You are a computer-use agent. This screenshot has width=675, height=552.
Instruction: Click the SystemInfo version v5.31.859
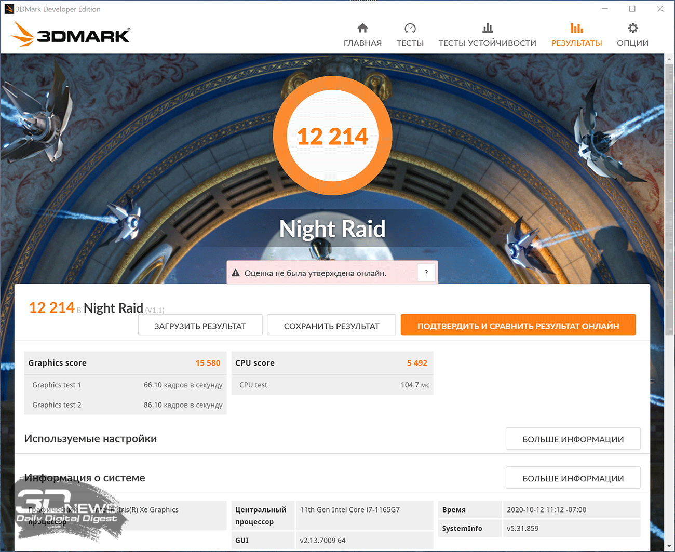[x=522, y=528]
